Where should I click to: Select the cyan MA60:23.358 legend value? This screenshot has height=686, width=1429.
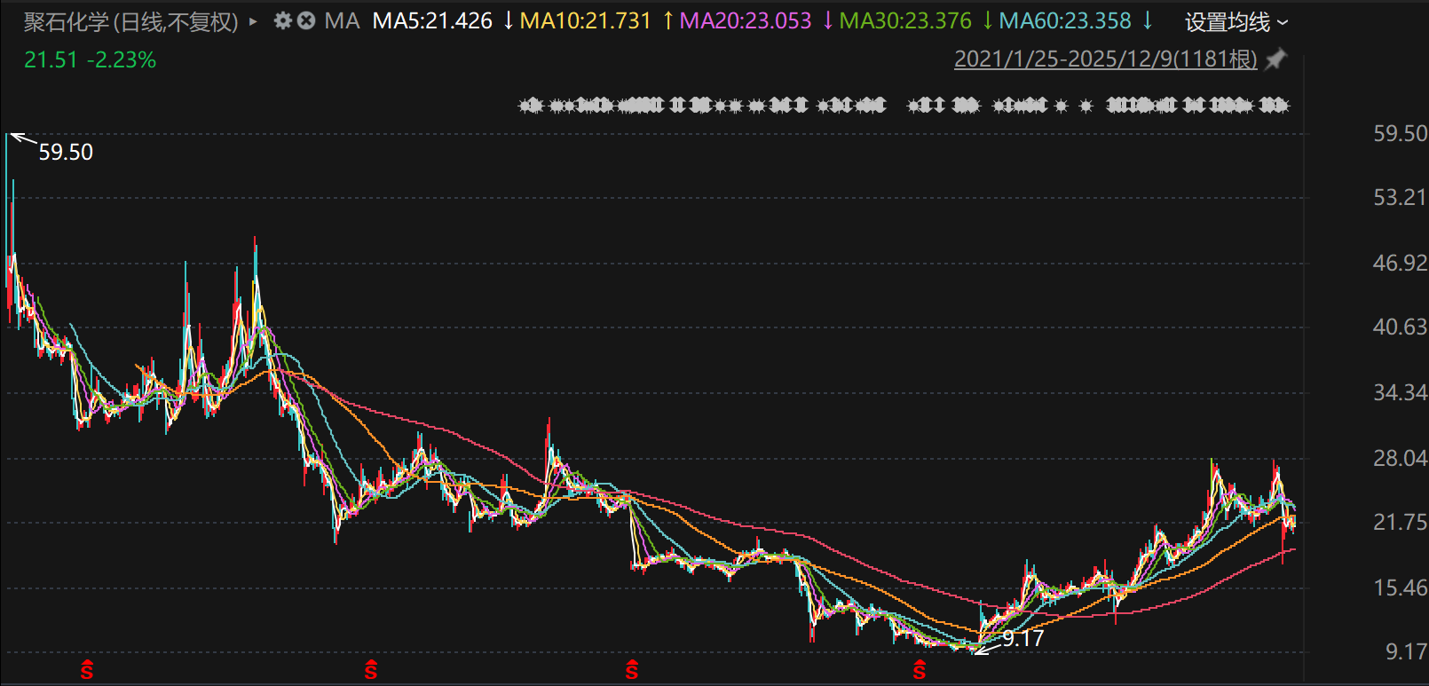tap(1065, 20)
